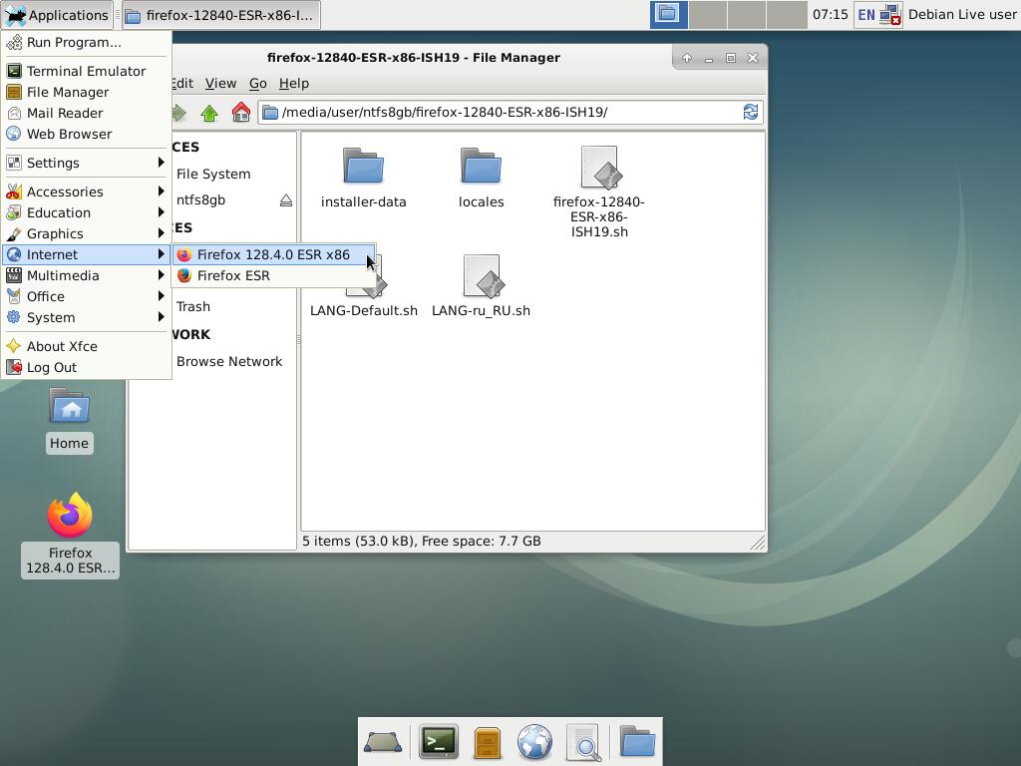Launch terminal from the dock
Screen dimensions: 1021x766
pyautogui.click(x=439, y=742)
